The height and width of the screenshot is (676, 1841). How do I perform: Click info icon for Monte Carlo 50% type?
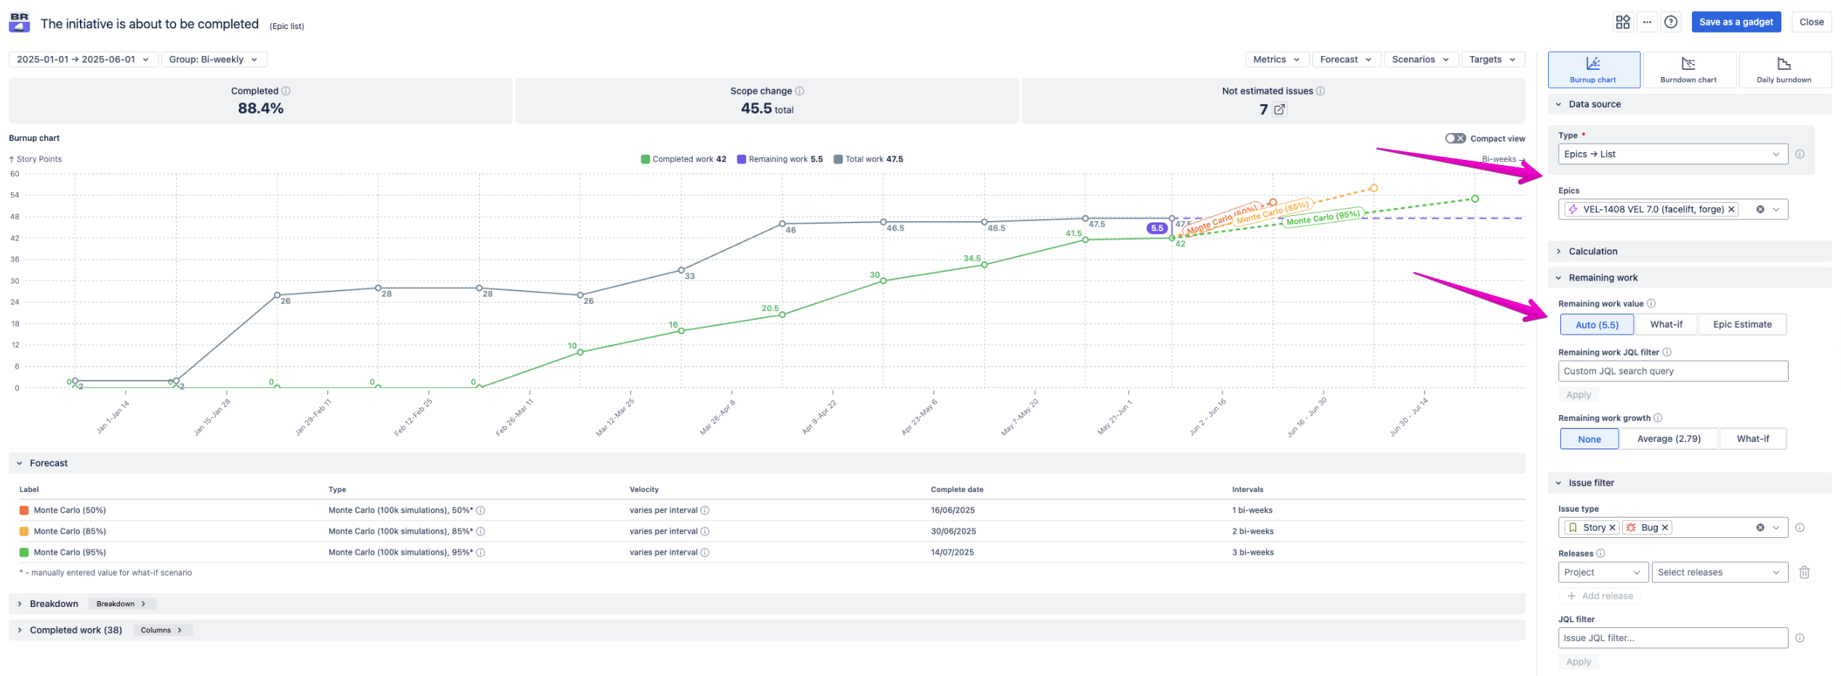[x=481, y=510]
